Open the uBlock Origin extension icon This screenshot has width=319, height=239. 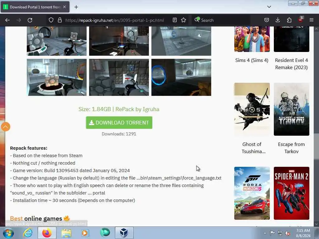(301, 20)
